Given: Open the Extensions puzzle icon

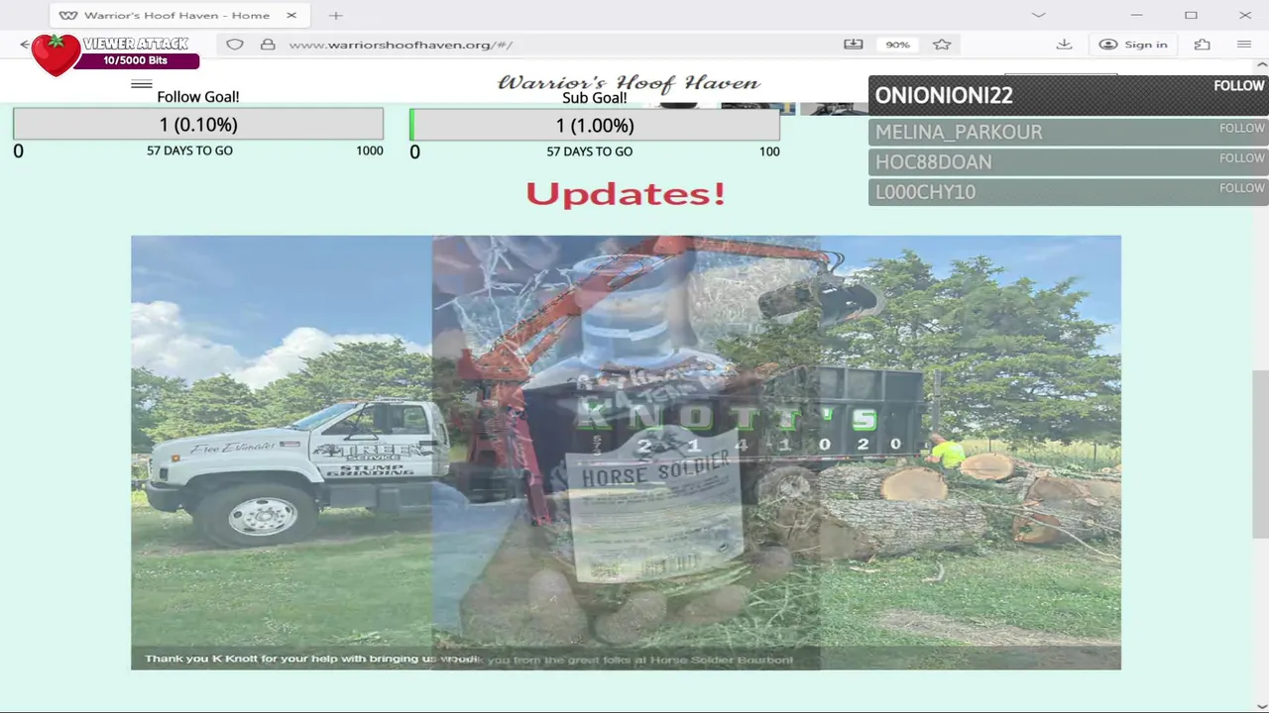Looking at the screenshot, I should [1203, 45].
